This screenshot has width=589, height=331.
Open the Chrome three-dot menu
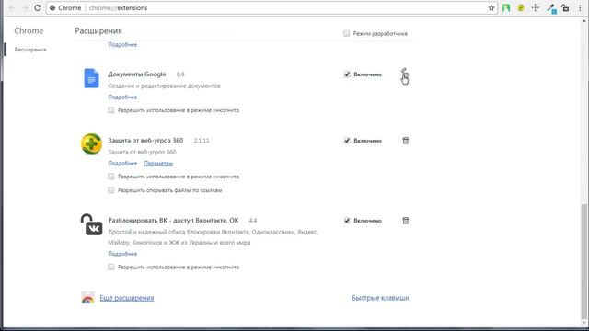(580, 8)
